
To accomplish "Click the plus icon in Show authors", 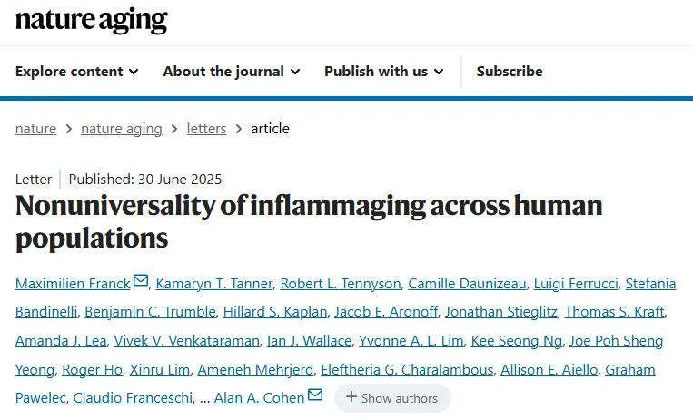I will (x=351, y=396).
